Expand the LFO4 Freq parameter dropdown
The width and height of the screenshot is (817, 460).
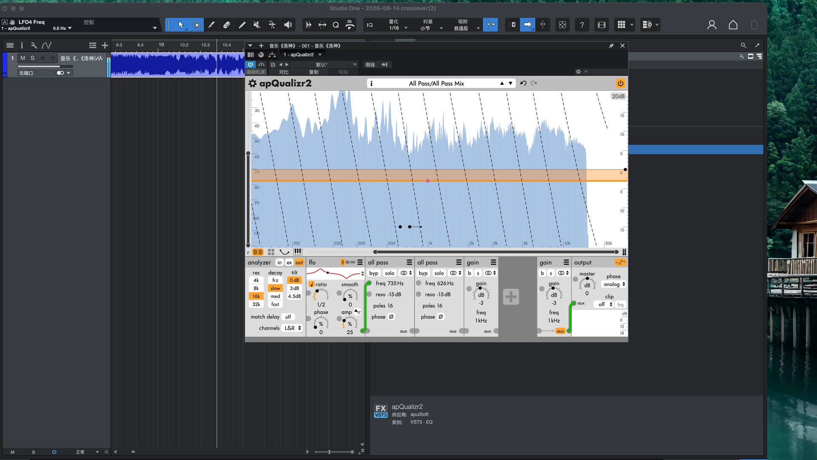tap(155, 28)
